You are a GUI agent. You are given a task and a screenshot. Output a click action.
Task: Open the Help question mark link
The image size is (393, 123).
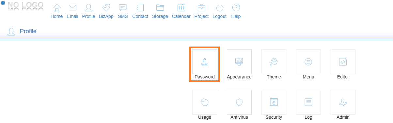236,11
